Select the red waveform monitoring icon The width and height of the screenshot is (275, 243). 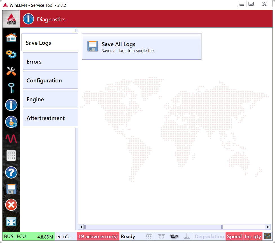pyautogui.click(x=11, y=139)
